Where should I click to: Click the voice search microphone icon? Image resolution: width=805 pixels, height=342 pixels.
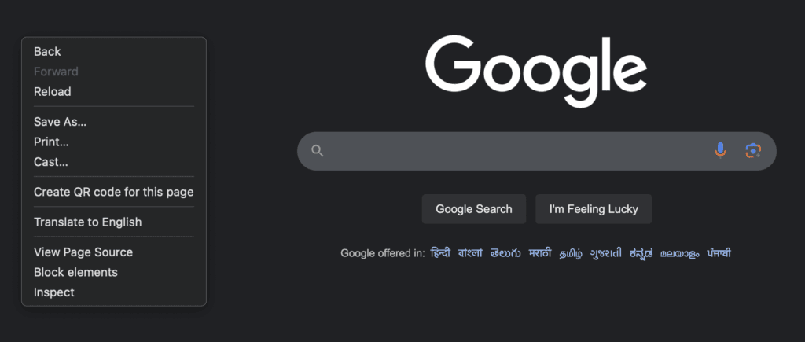720,150
